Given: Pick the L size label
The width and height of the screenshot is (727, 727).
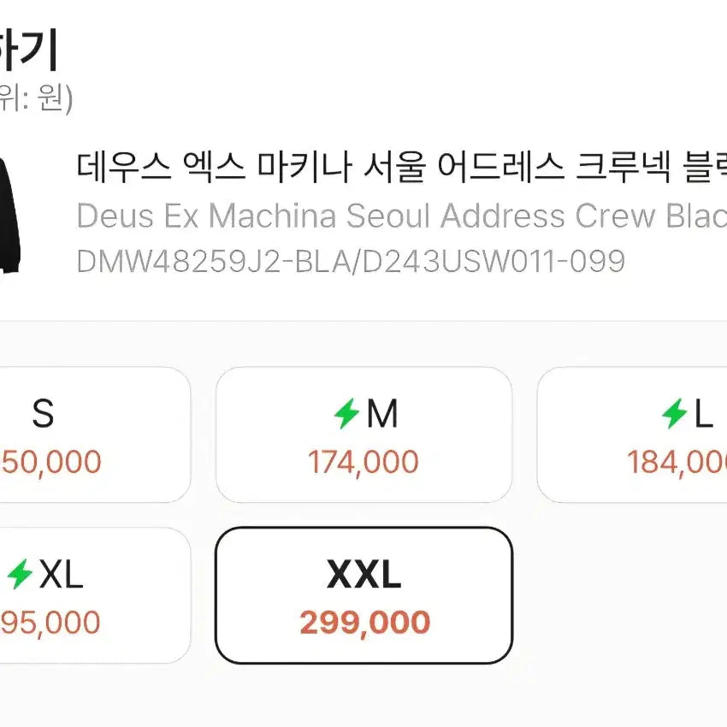Looking at the screenshot, I should [x=703, y=415].
